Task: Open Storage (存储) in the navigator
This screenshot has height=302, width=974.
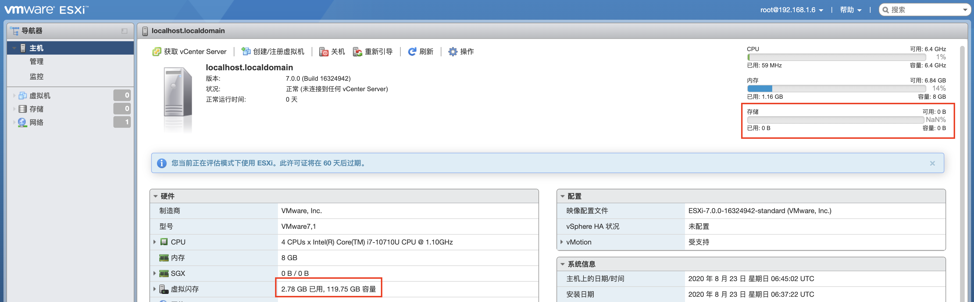Action: click(37, 109)
